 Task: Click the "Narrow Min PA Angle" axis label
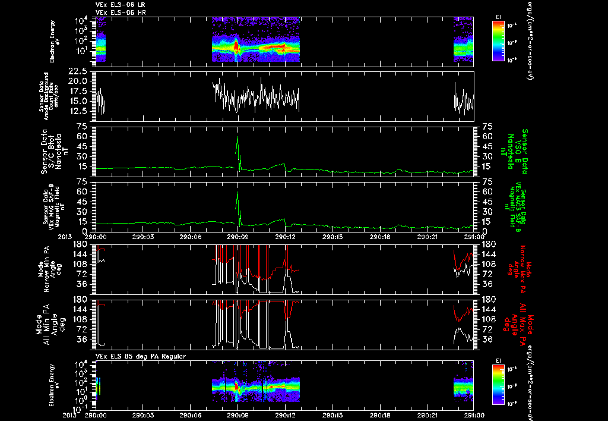coord(49,269)
